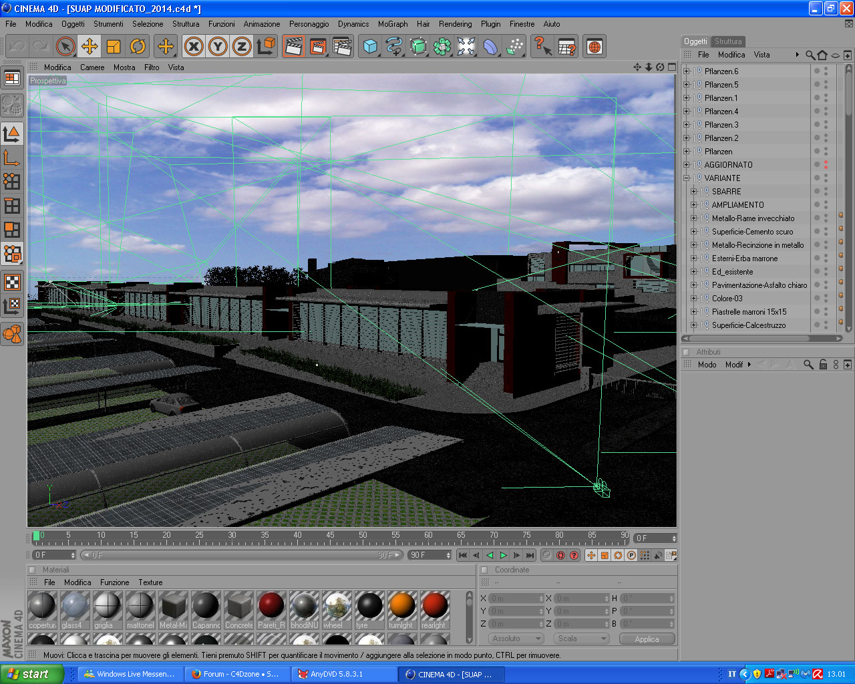Toggle the Z axis lock
The image size is (855, 684).
point(242,46)
